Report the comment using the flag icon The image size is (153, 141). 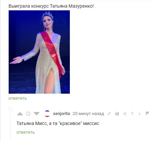click(x=147, y=113)
